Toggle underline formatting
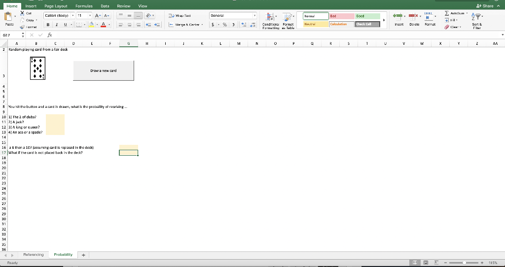 66,25
